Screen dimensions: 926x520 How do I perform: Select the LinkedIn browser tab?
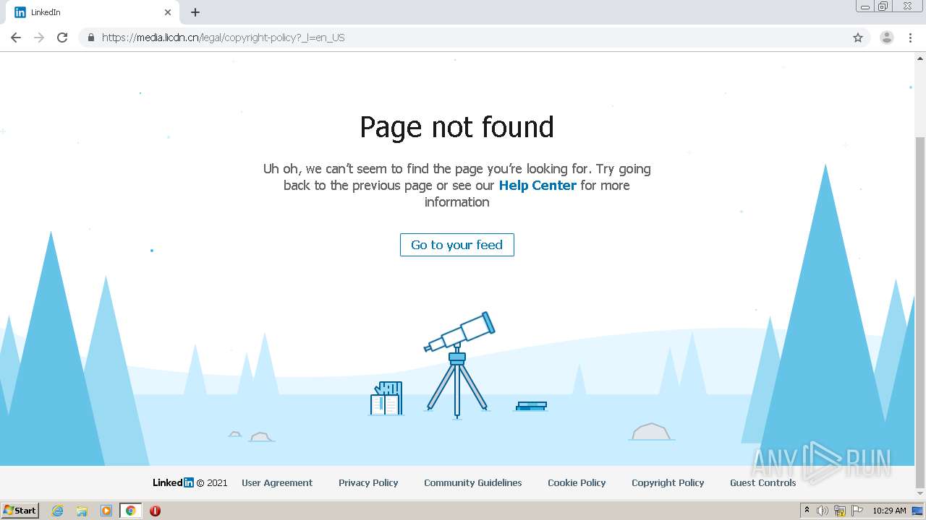93,12
